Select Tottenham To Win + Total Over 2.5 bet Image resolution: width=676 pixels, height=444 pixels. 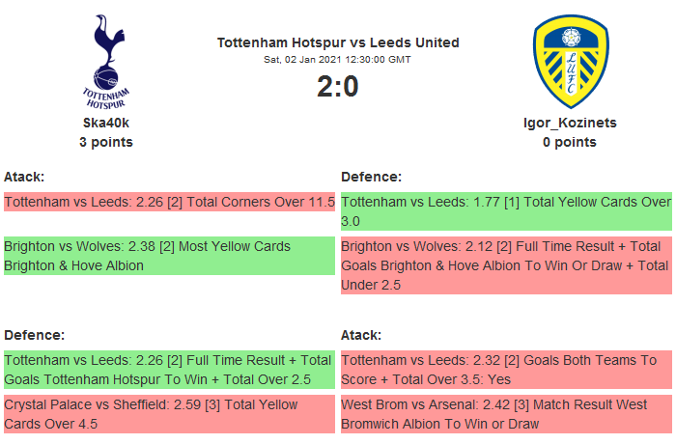pyautogui.click(x=169, y=370)
